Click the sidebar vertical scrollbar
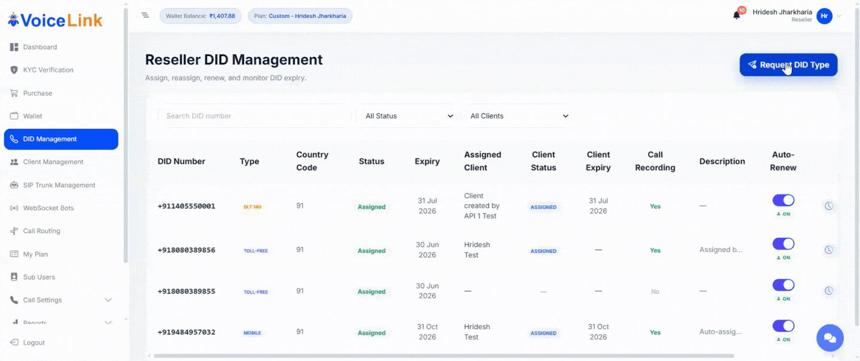Image resolution: width=860 pixels, height=361 pixels. [x=125, y=136]
